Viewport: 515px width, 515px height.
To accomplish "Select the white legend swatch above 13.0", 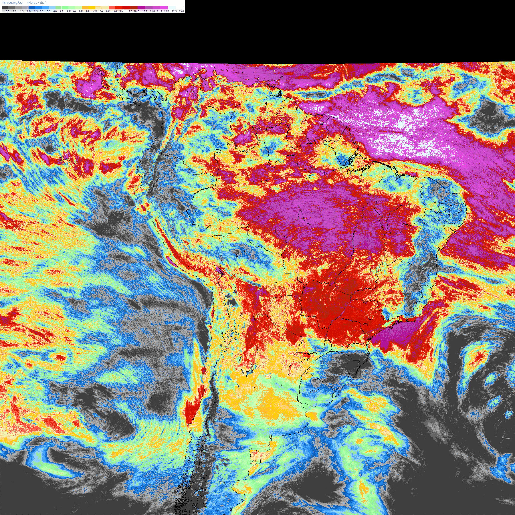I will pyautogui.click(x=180, y=8).
